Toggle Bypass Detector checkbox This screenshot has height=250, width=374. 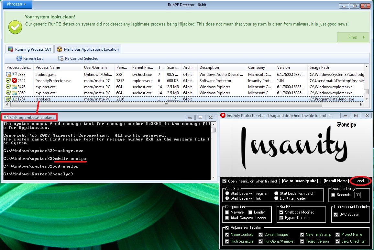coord(281,218)
